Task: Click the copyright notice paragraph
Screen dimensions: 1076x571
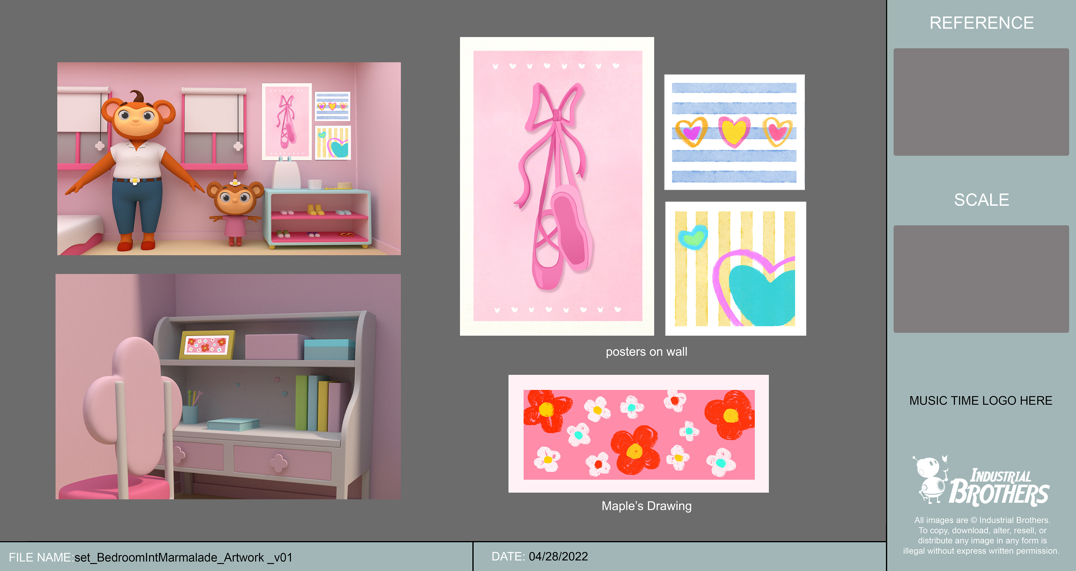Action: [981, 535]
